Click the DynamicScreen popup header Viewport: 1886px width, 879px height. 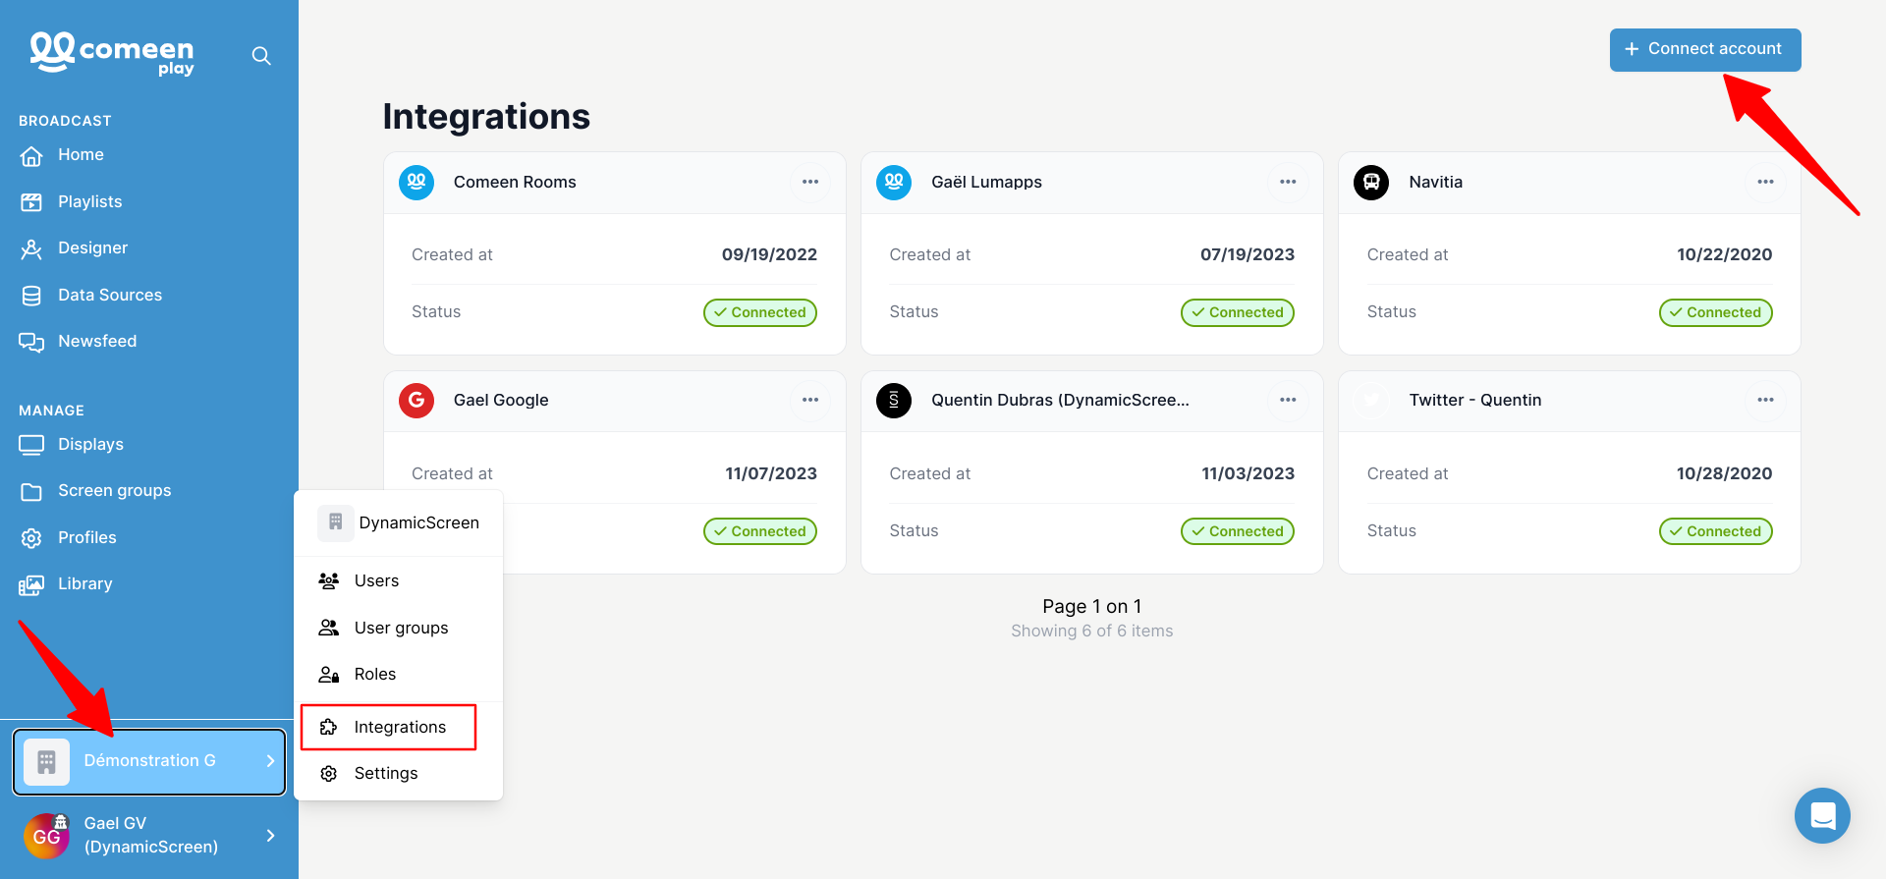[x=399, y=522]
